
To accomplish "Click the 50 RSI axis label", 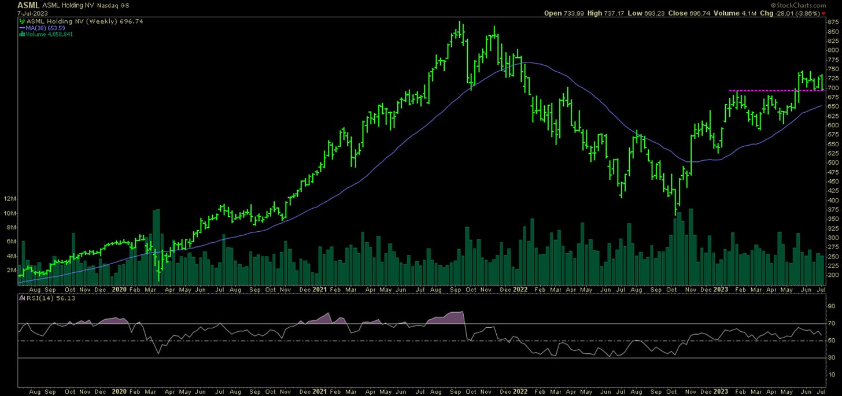I will [832, 341].
